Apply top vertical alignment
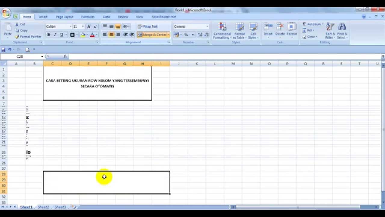 pyautogui.click(x=105, y=27)
